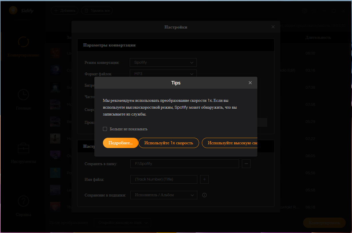Open the 'Сохранение в подпапки' dropdown
Viewport: 352px width, 233px height.
[164, 195]
